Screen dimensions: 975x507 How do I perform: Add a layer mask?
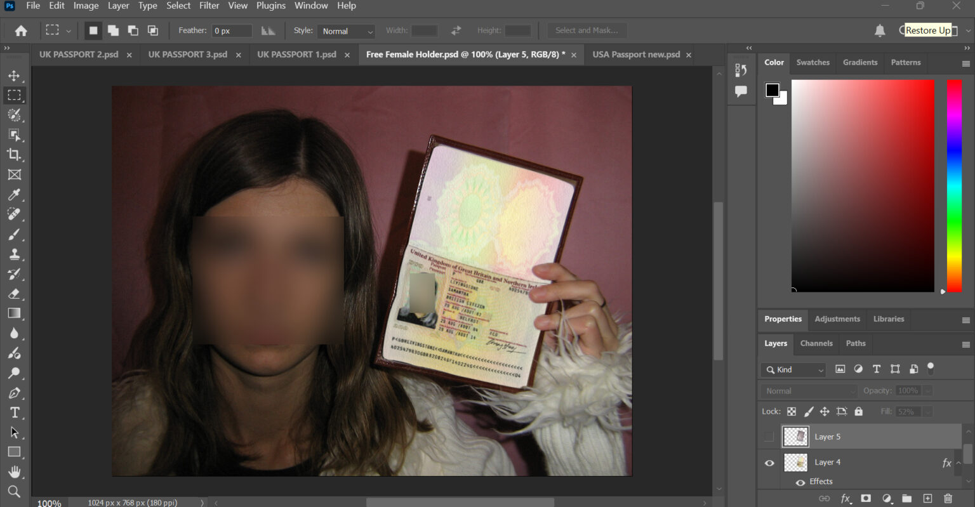(x=866, y=499)
